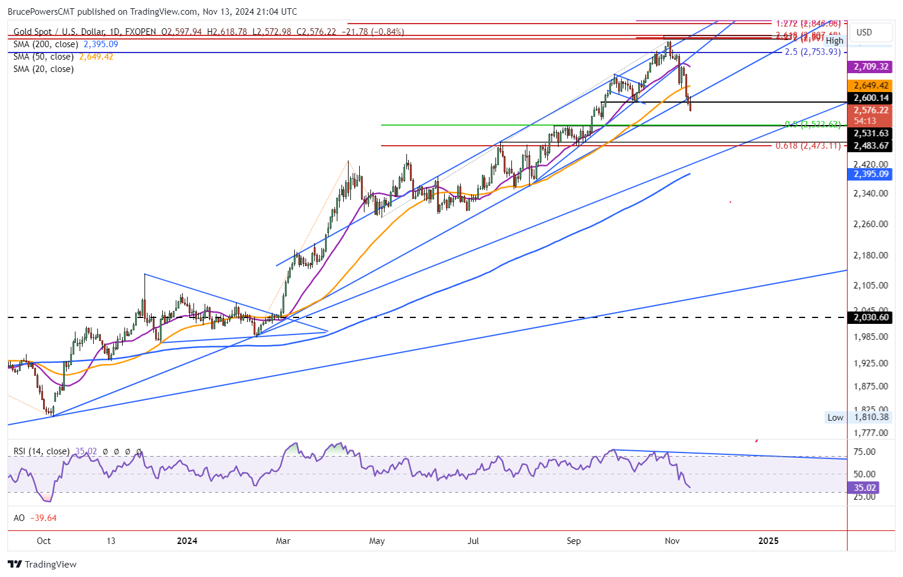
Task: Select the 2025 label on the time axis
Action: point(767,540)
